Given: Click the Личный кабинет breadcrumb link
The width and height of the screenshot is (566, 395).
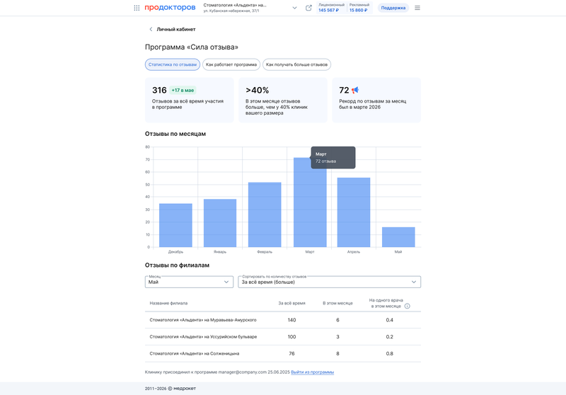Looking at the screenshot, I should coord(175,29).
